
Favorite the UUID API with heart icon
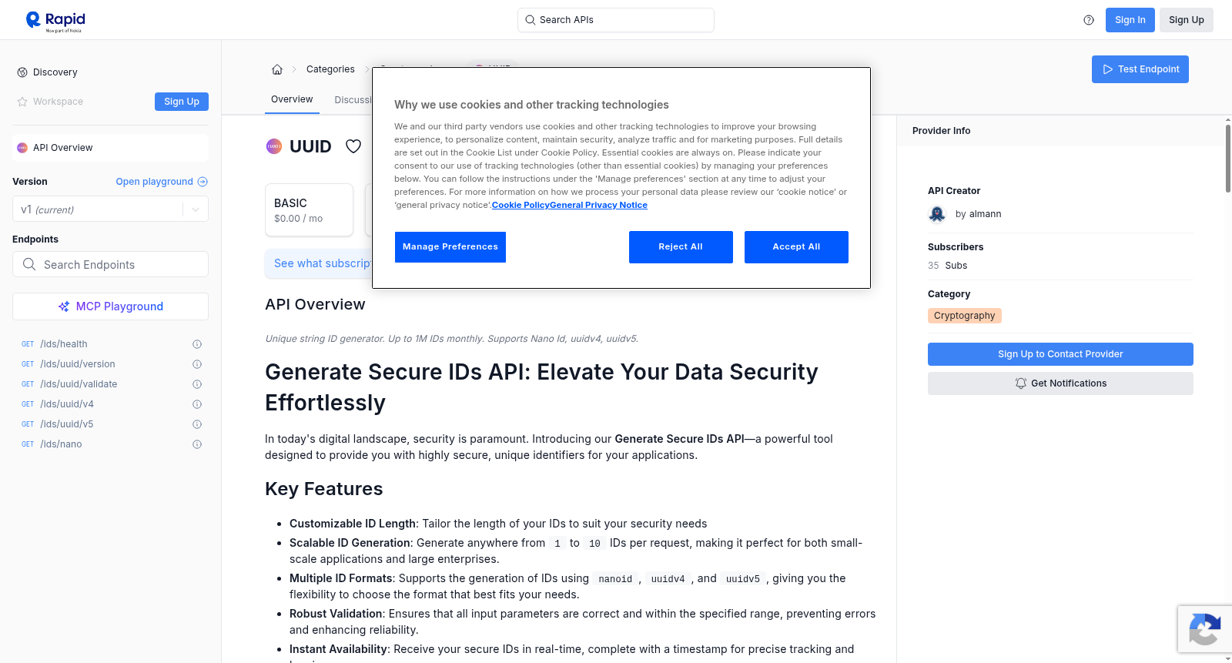click(353, 146)
